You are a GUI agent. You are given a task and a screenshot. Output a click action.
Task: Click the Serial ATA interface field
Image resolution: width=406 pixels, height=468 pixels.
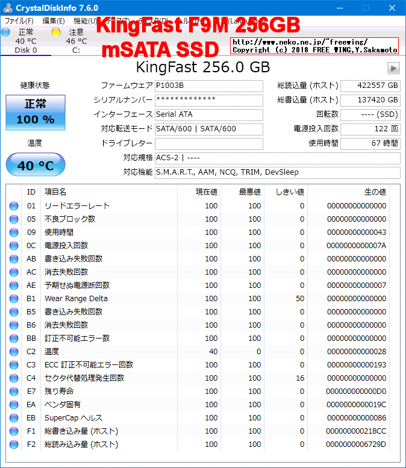[x=209, y=114]
